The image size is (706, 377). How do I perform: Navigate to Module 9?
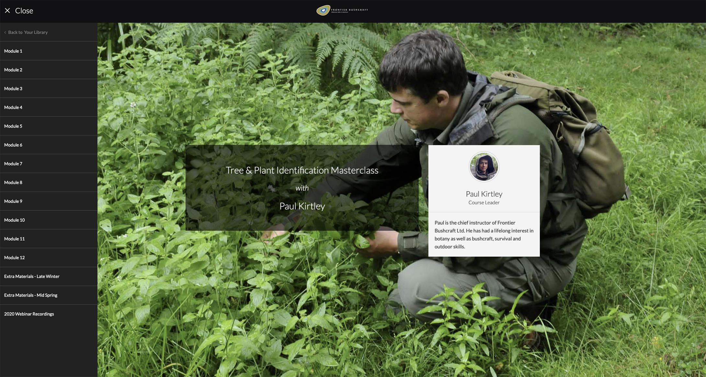(13, 201)
